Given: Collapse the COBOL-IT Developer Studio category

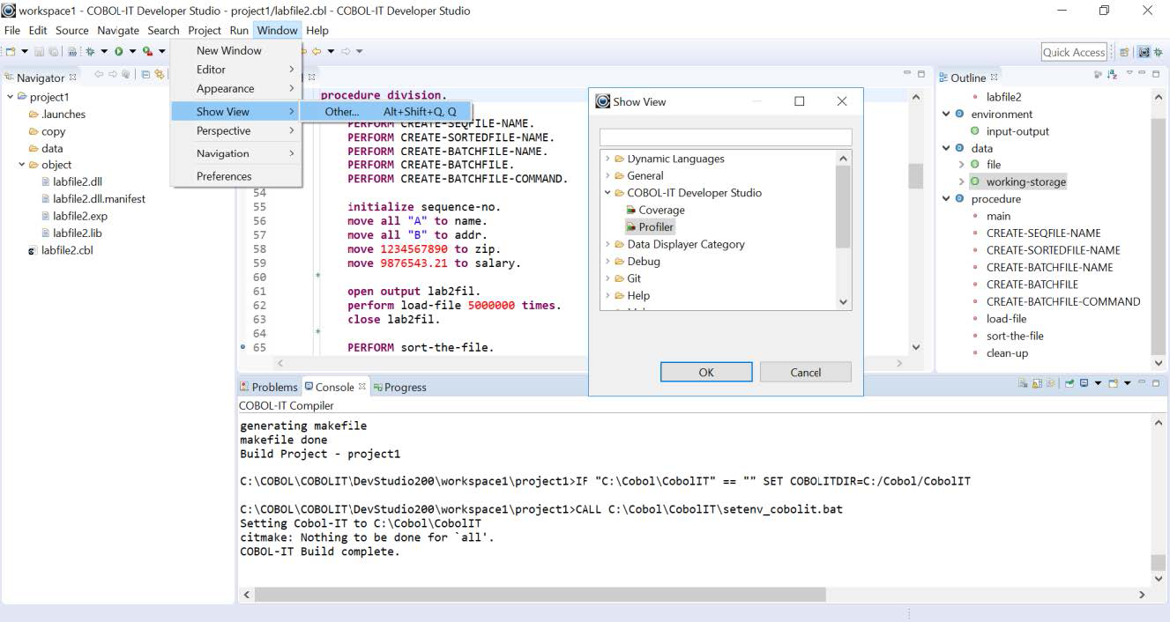Looking at the screenshot, I should coord(607,192).
